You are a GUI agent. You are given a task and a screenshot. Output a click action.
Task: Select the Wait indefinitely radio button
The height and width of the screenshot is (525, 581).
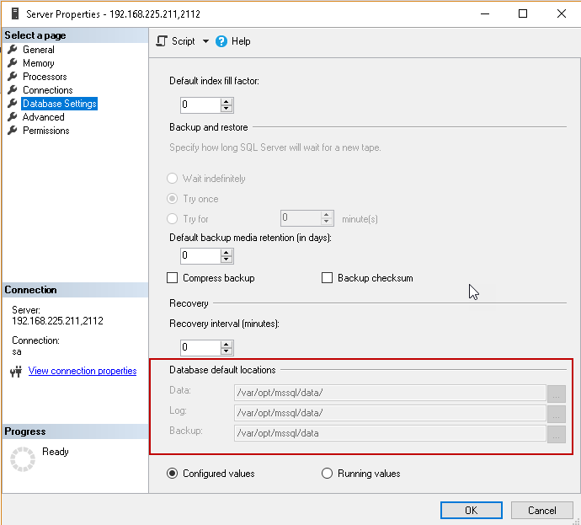pos(173,179)
